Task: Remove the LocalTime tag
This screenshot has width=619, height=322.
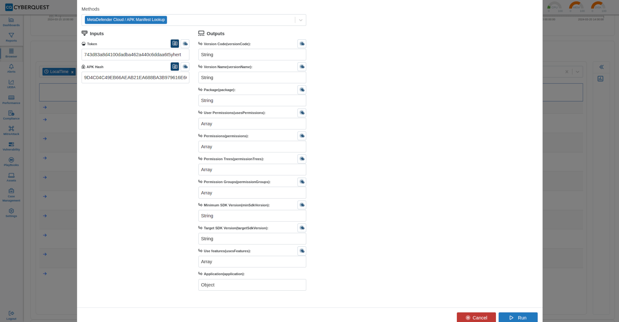Action: (x=72, y=72)
